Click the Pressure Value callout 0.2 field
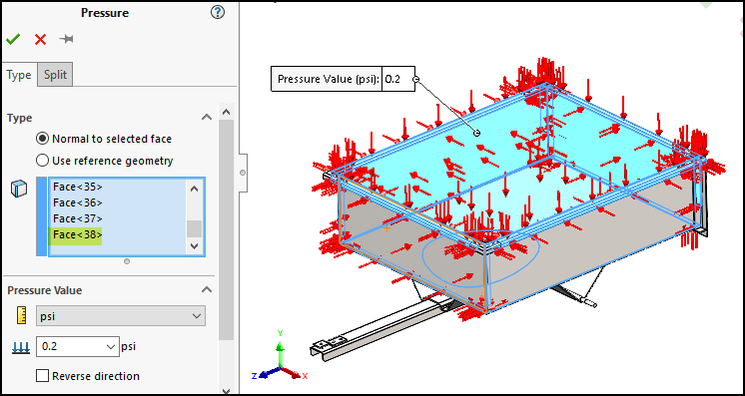The height and width of the screenshot is (396, 745). click(x=398, y=79)
